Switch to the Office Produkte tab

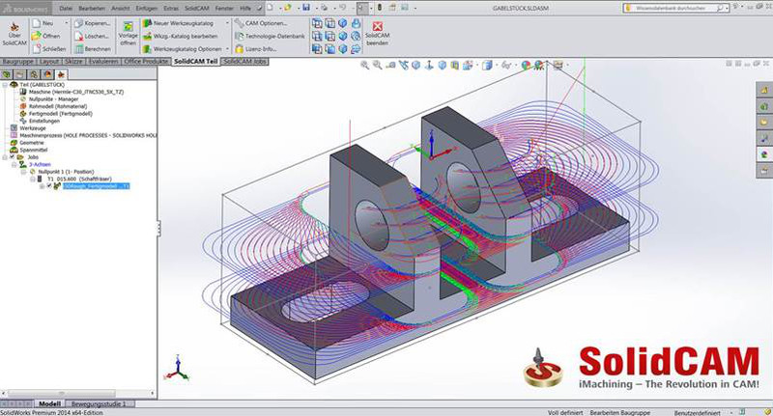147,62
